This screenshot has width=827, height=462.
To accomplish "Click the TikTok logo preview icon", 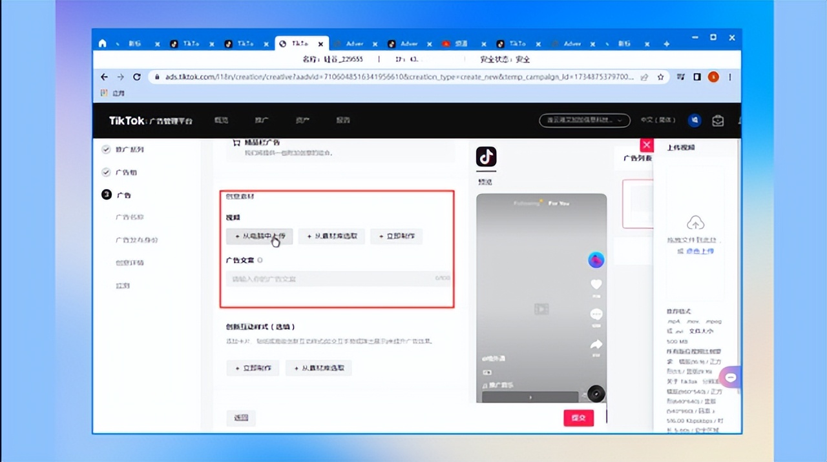I will pos(486,157).
